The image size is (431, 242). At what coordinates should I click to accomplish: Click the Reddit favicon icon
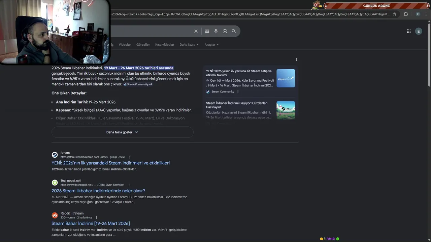pyautogui.click(x=55, y=215)
